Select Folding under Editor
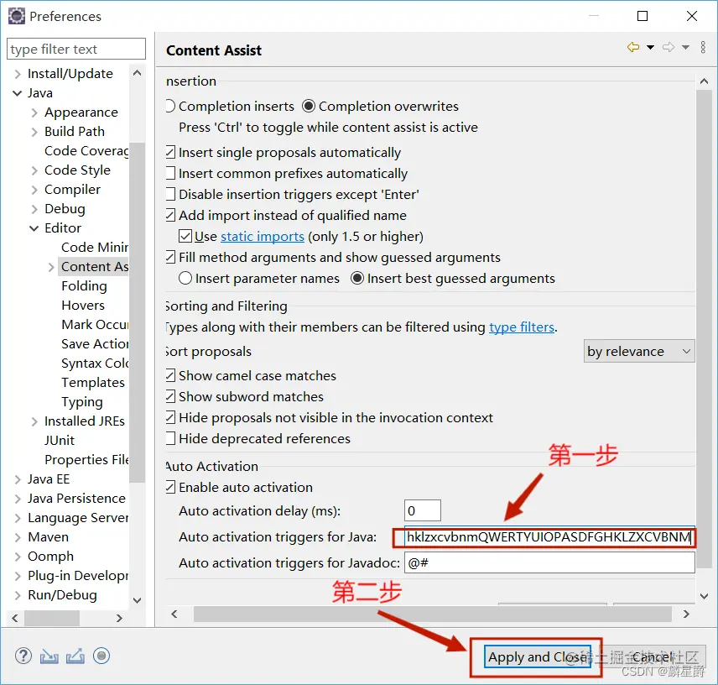 [84, 286]
